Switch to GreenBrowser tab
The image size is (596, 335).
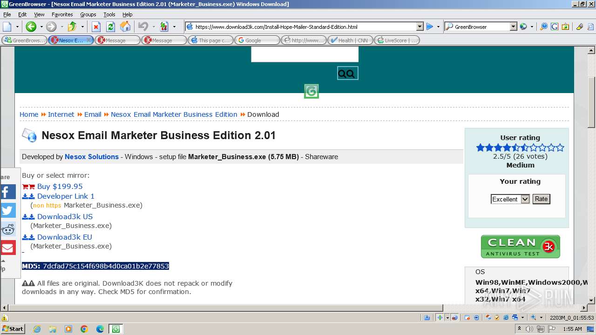(x=24, y=40)
